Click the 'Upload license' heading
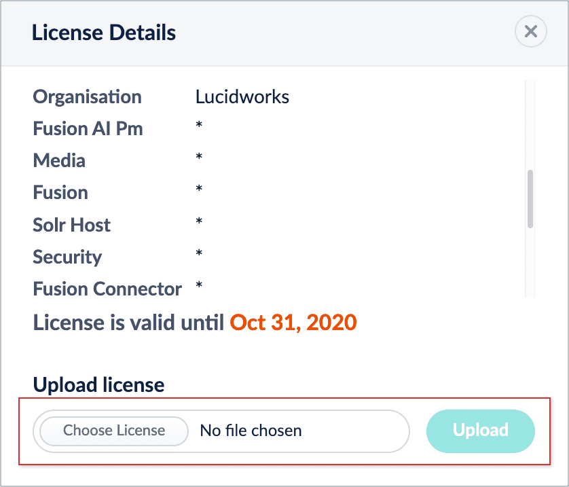Viewport: 569px width, 487px height. tap(98, 385)
